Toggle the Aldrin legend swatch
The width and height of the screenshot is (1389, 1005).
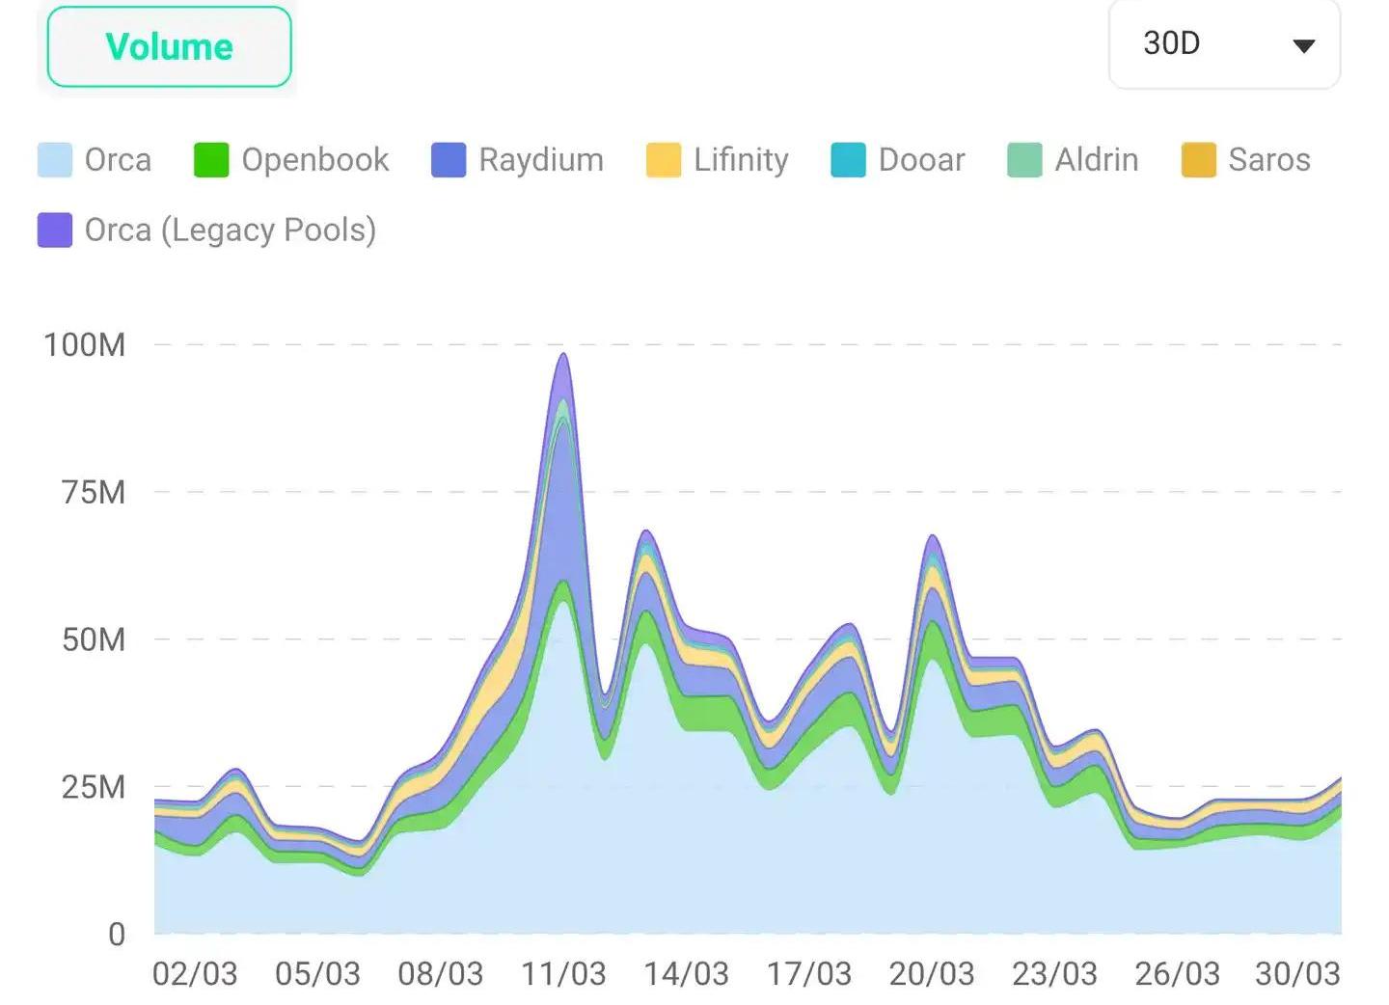(1024, 160)
